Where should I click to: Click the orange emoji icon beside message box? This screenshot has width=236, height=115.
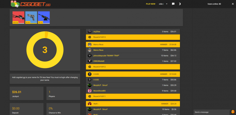[233, 112]
